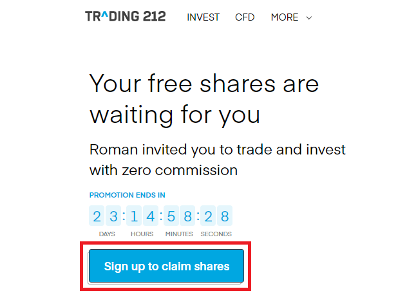Click the PROMOTION ENDS IN label

tap(127, 195)
